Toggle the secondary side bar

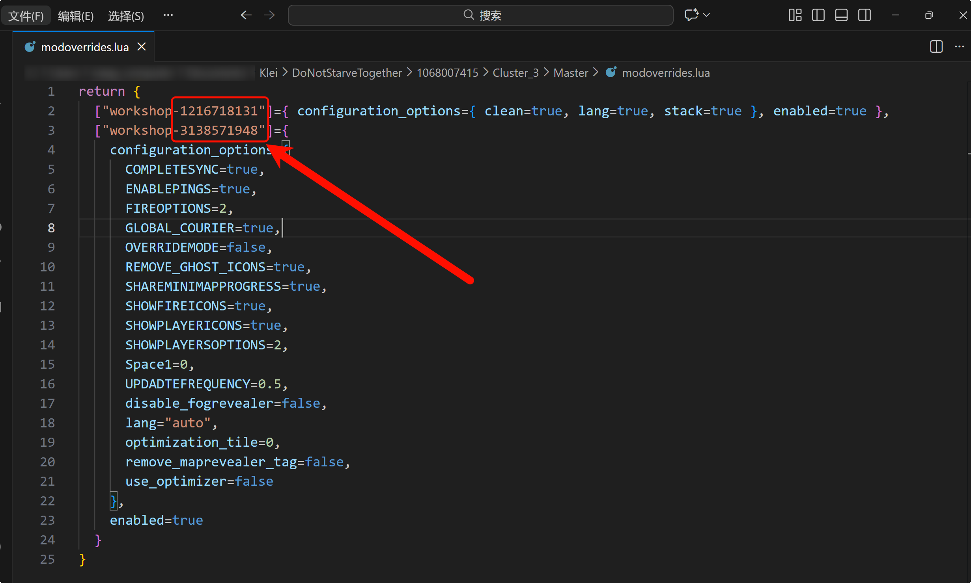tap(864, 15)
